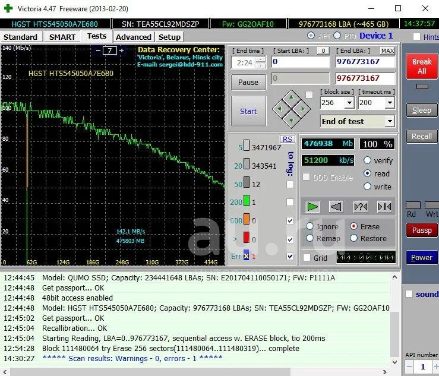Click the Recall button
This screenshot has width=439, height=376.
[422, 137]
